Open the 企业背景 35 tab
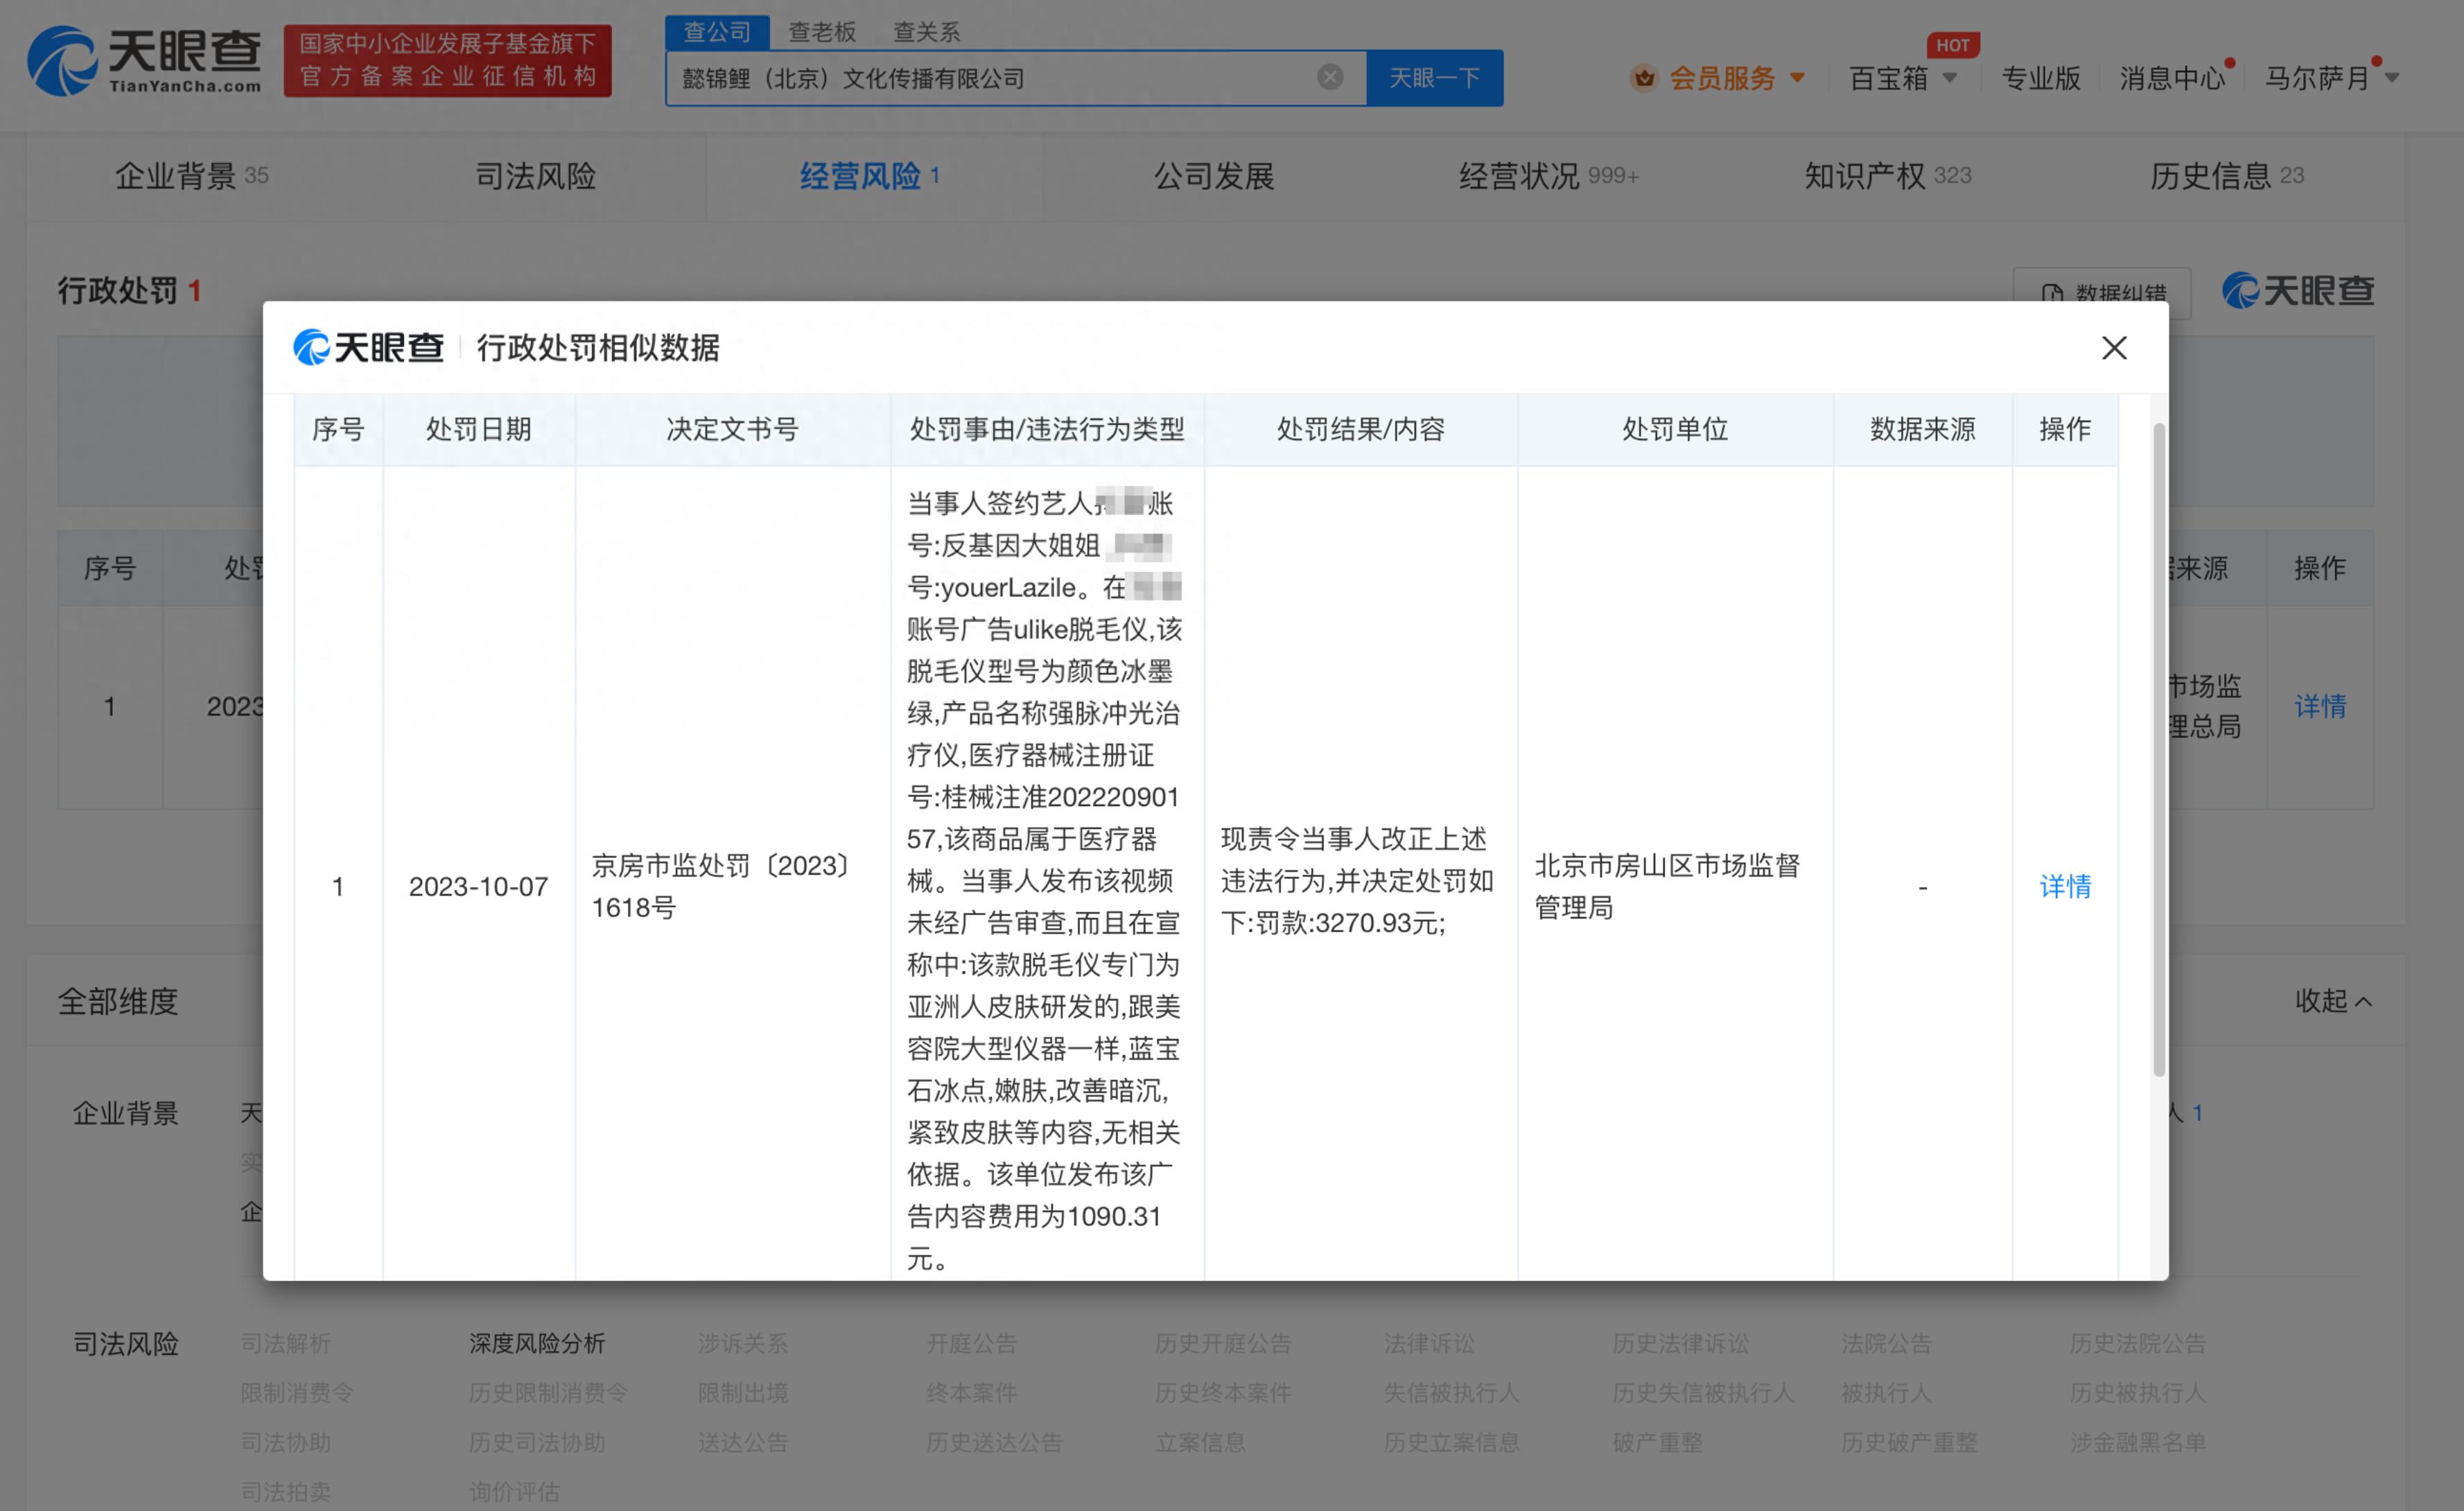 tap(191, 176)
